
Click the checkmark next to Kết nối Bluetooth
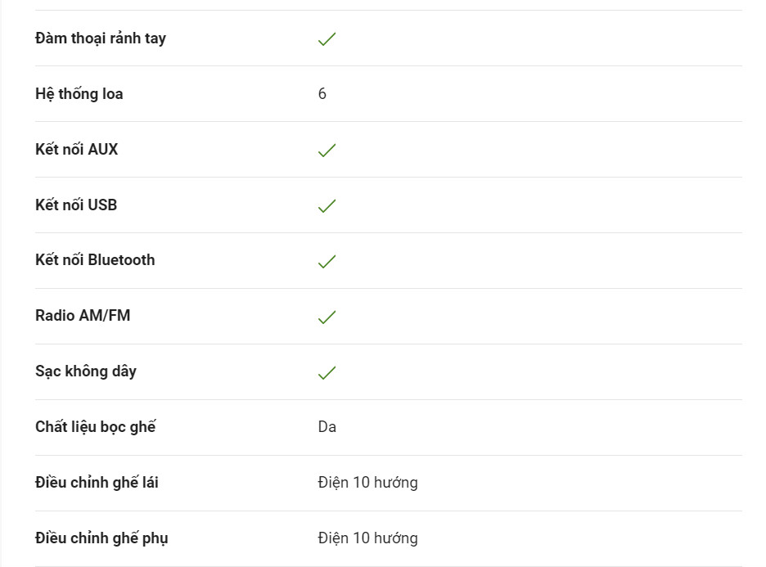pos(327,262)
